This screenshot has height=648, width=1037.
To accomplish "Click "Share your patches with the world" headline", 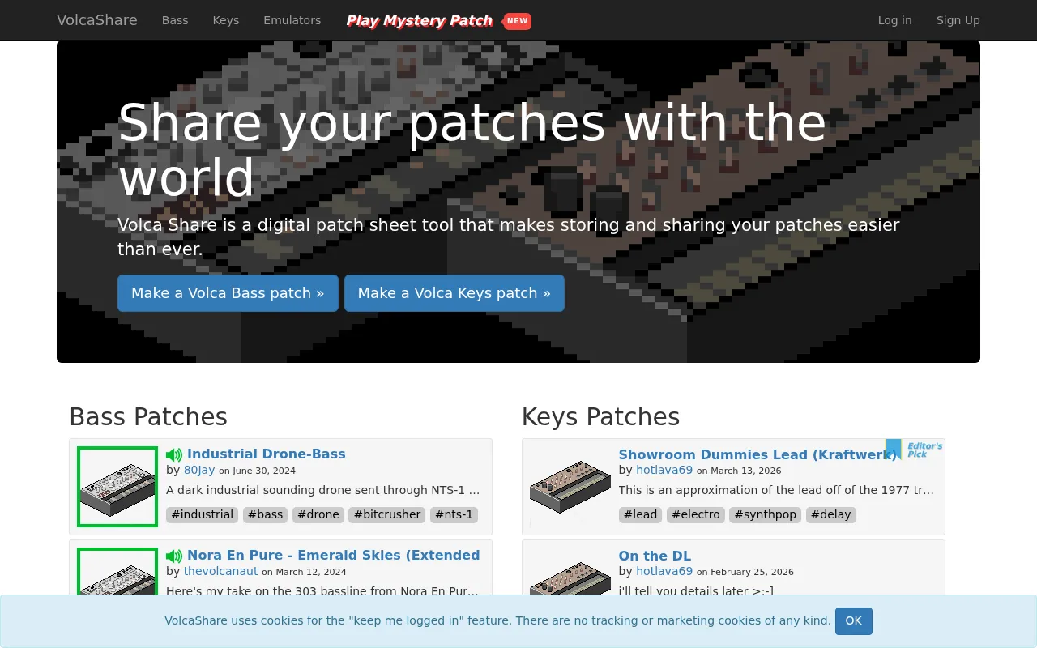I will tap(472, 150).
